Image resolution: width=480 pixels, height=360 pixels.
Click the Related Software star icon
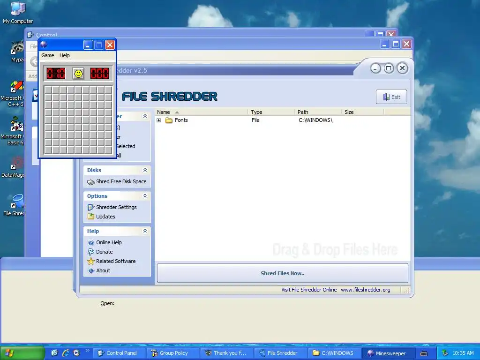click(x=90, y=261)
